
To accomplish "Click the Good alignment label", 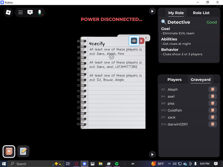I will pos(211,22).
